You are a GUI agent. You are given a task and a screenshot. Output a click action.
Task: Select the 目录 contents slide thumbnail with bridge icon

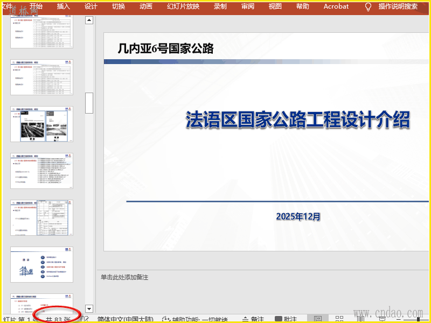tap(42, 264)
